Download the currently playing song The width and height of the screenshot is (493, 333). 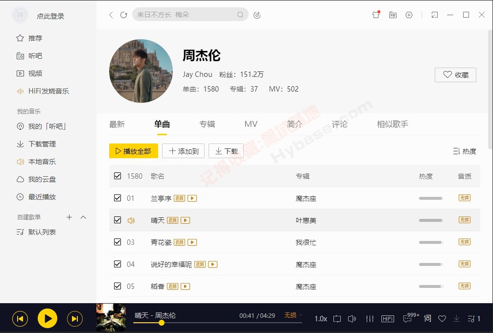457,319
